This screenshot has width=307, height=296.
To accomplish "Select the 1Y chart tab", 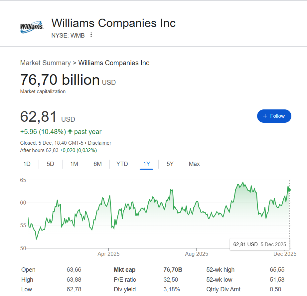I will pos(147,164).
